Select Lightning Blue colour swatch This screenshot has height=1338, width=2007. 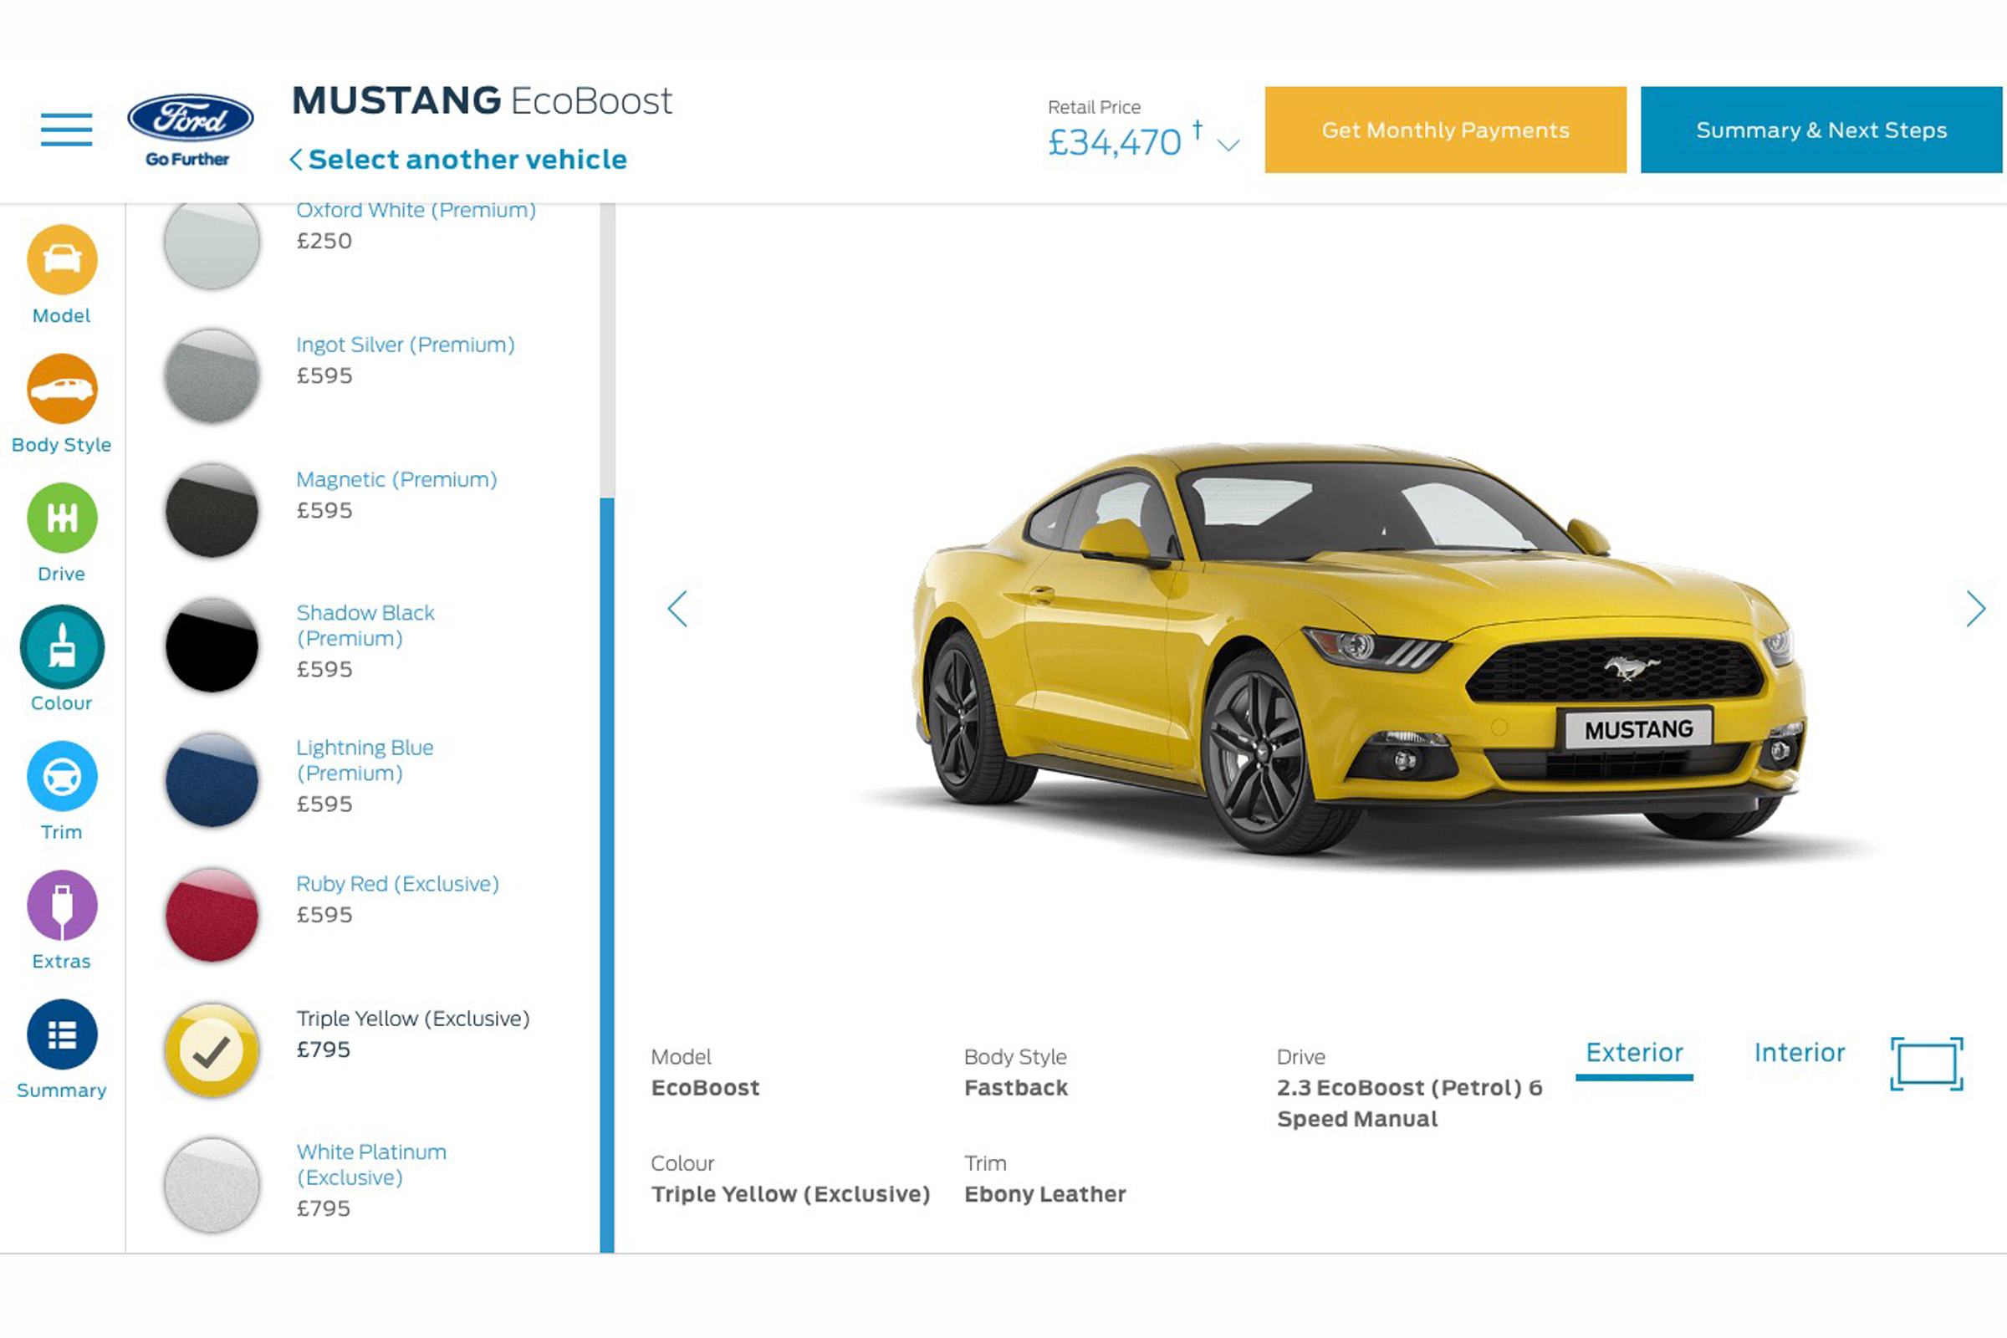[x=212, y=780]
